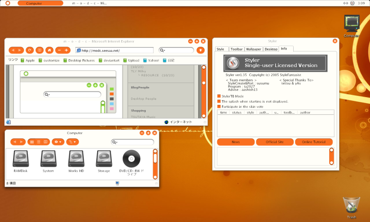Click the refresh icon in Internet Explorer

pos(30,50)
